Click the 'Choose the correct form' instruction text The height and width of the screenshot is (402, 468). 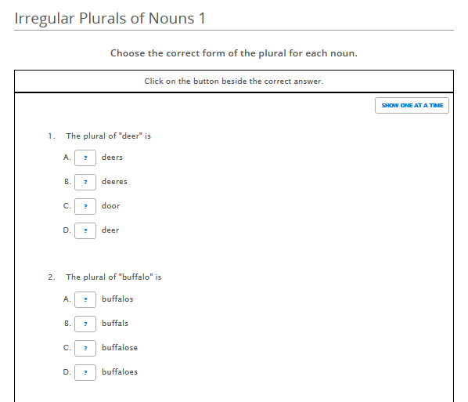pos(234,53)
